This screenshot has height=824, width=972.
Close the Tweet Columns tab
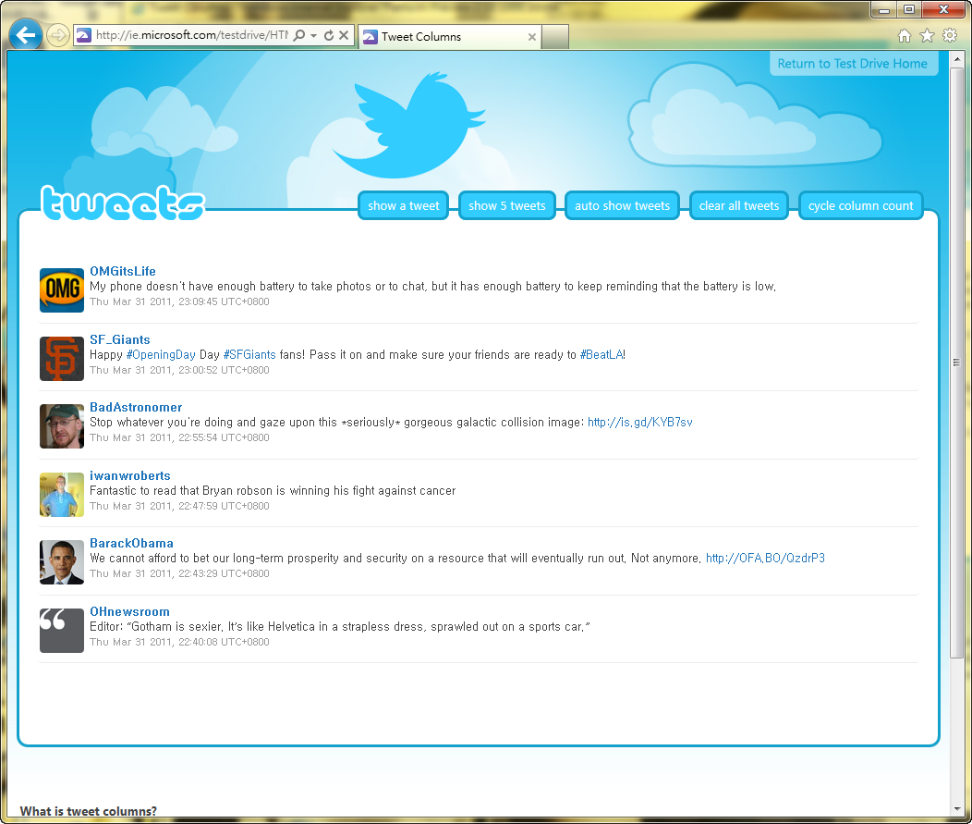[x=532, y=37]
